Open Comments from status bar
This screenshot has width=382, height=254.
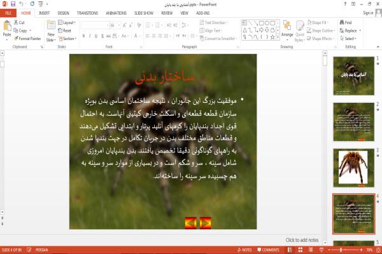[269, 250]
